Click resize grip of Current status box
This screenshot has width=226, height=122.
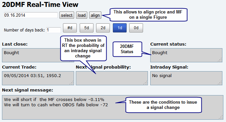pos(220,60)
